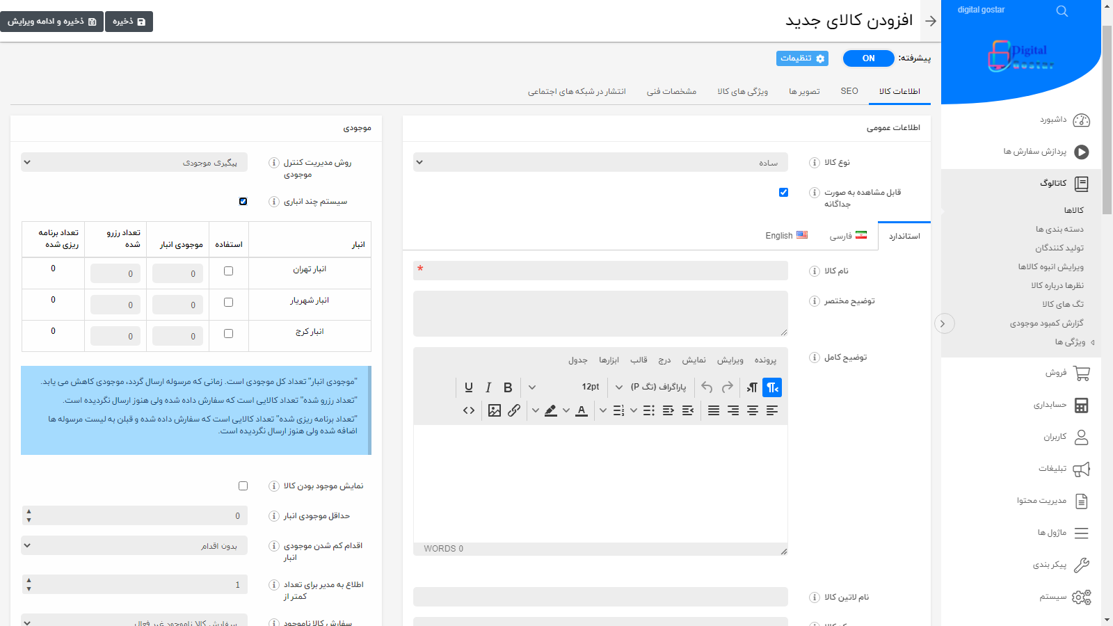The width and height of the screenshot is (1113, 626).
Task: Enable the انبار تهران usage checkbox
Action: [228, 271]
